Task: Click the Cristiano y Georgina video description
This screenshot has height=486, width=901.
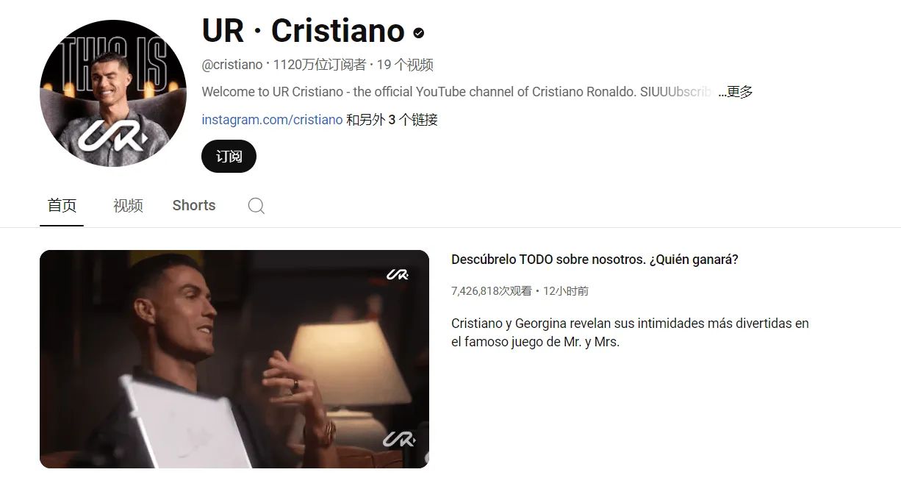Action: pos(630,332)
